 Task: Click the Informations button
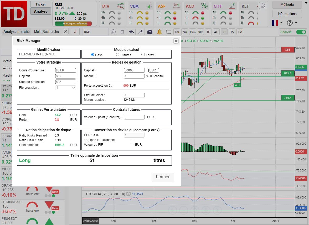pos(287,14)
